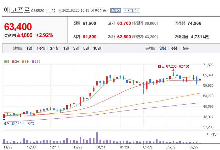Click the 02/22 date axis label
This screenshot has width=220, height=150.
point(194,147)
